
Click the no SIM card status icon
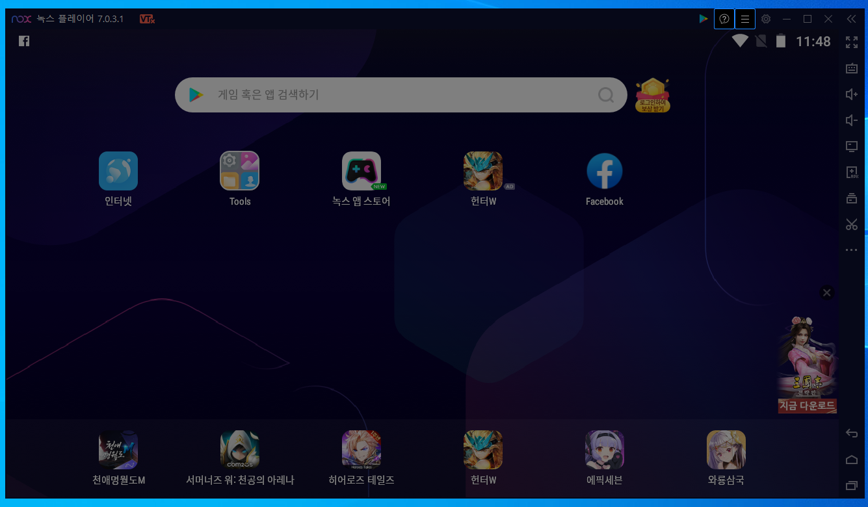pyautogui.click(x=760, y=41)
